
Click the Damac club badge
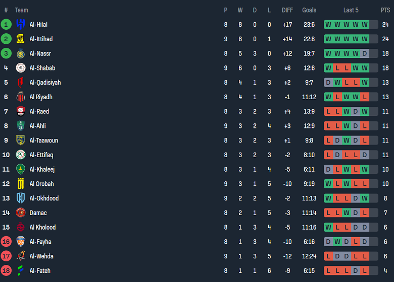pyautogui.click(x=21, y=213)
